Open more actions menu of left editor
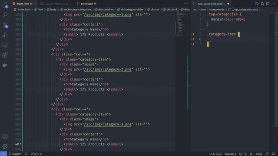This screenshot has width=278, height=156. coord(185,4)
